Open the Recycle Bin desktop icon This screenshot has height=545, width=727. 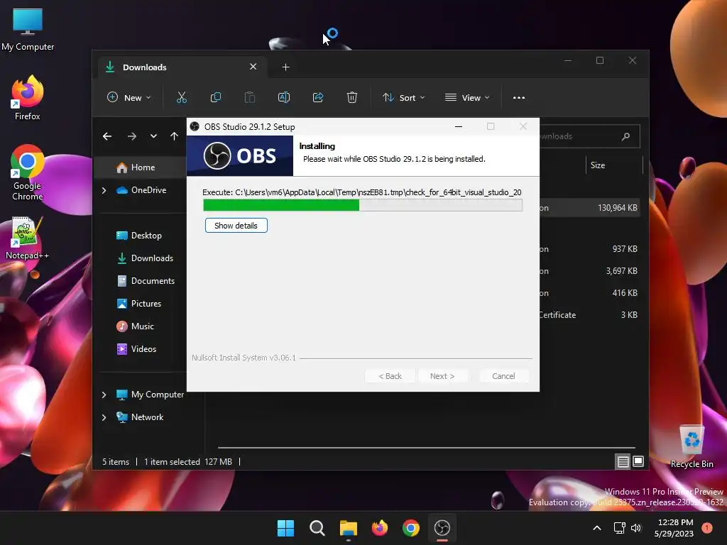point(692,447)
